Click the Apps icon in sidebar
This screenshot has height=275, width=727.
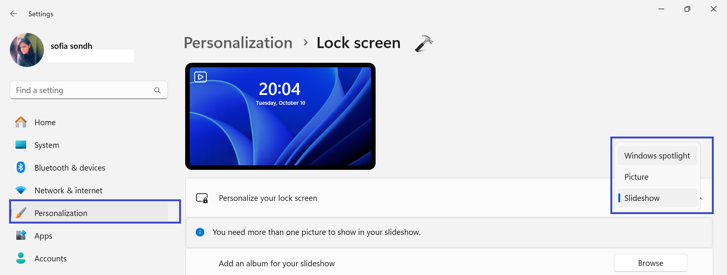coord(21,235)
